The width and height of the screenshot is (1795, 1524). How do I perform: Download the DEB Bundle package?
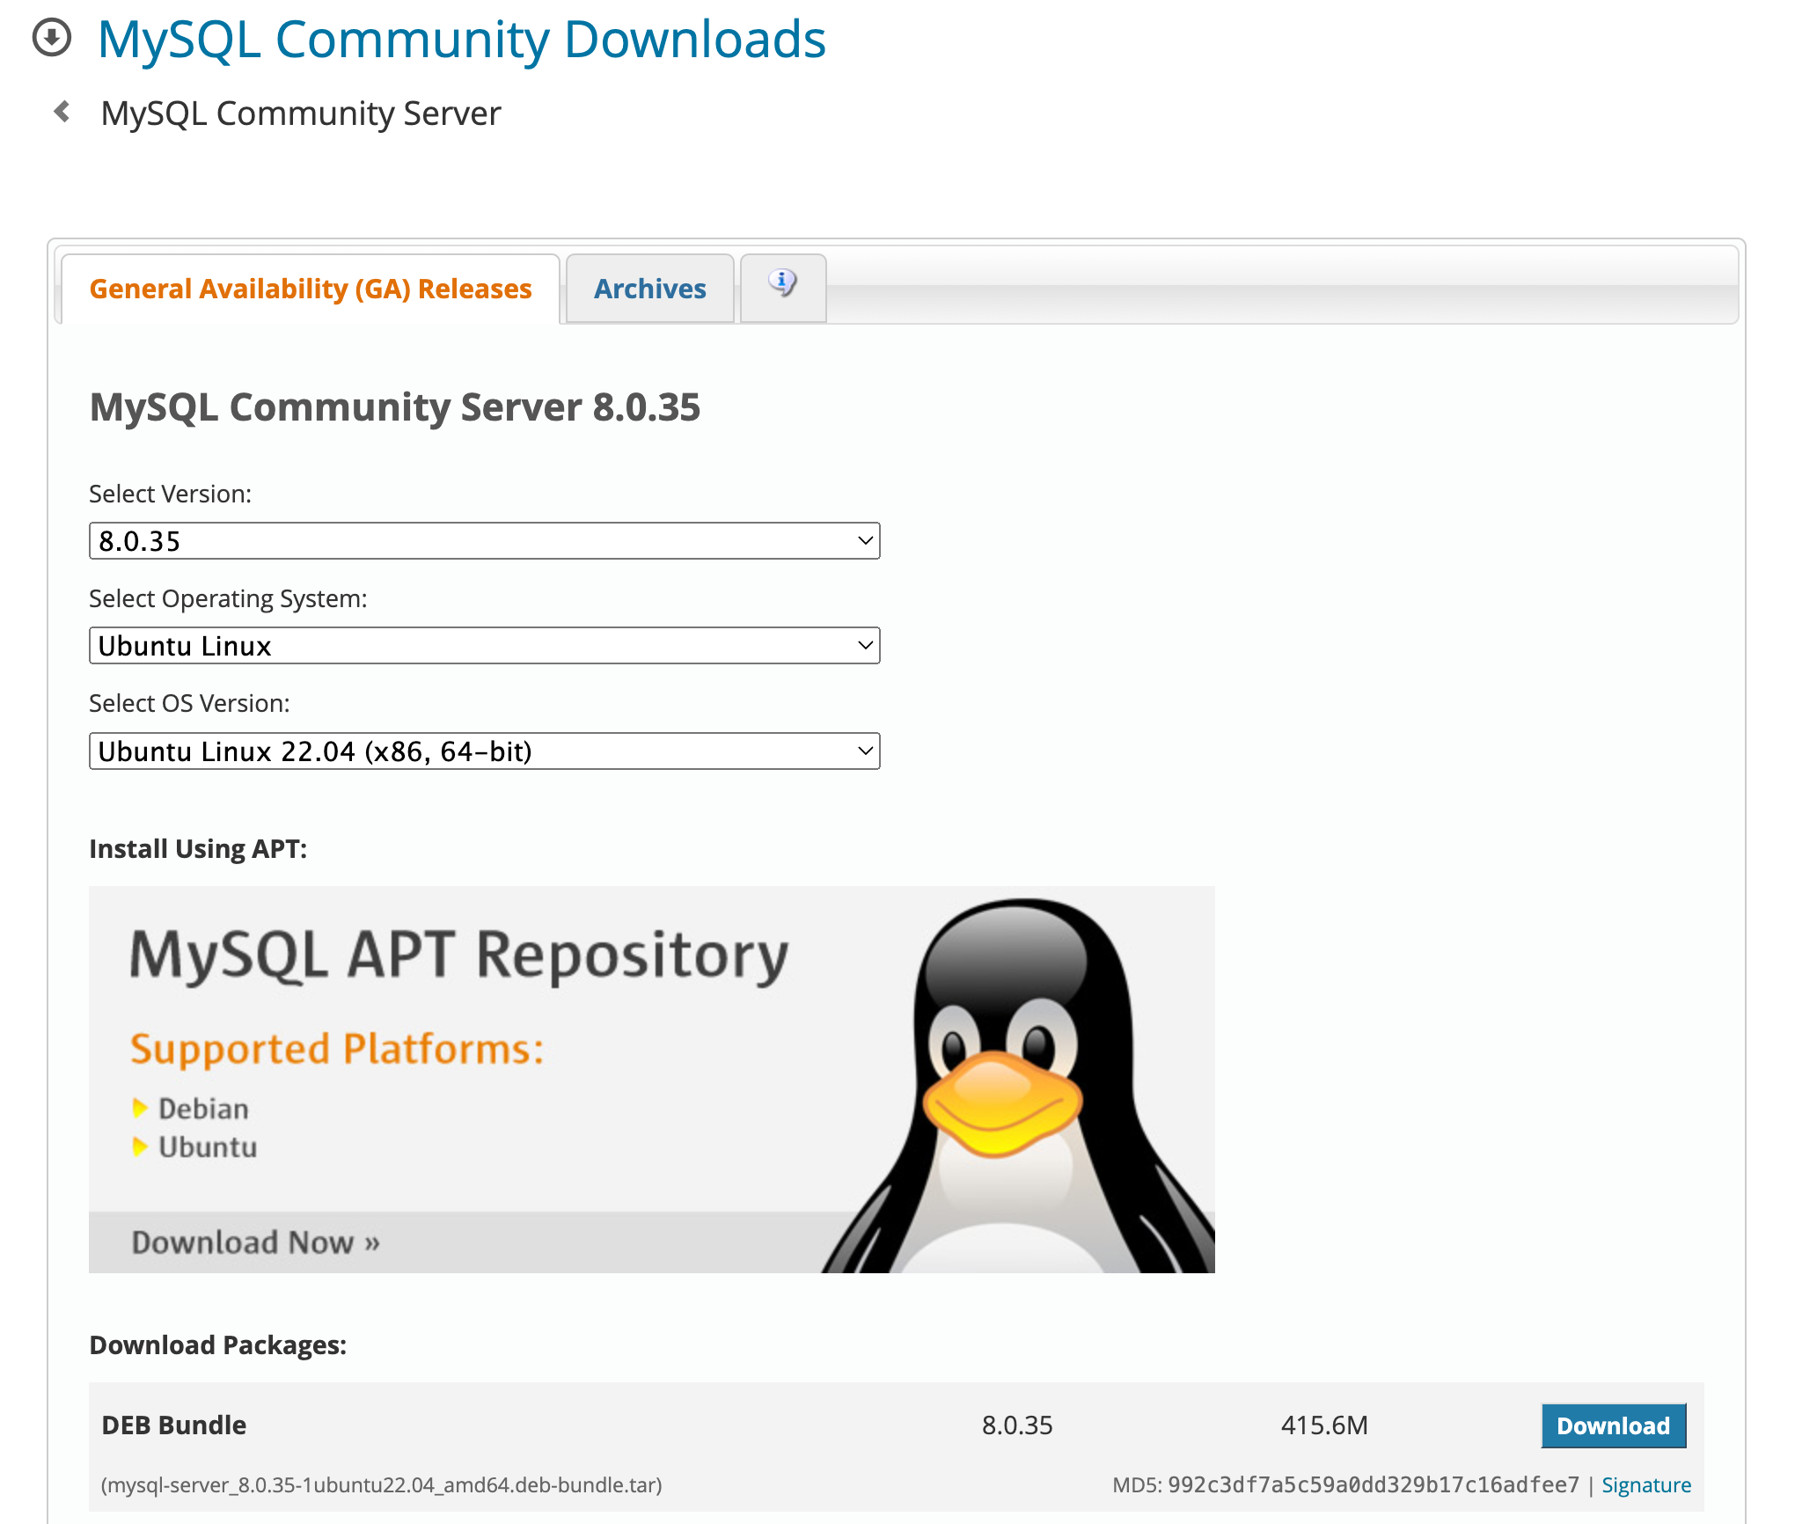[1613, 1425]
